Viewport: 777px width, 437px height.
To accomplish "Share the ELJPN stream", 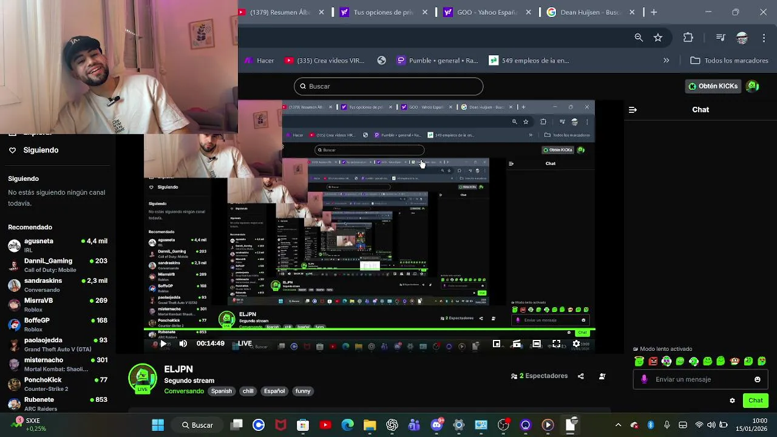I will 581,376.
